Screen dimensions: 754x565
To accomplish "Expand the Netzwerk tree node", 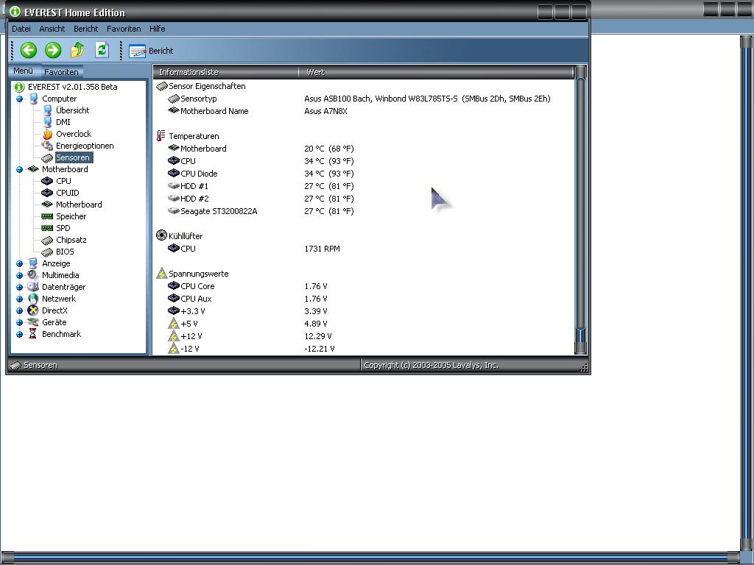I will click(x=19, y=299).
